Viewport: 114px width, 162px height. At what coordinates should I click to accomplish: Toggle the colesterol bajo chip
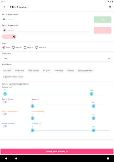tap(34, 71)
